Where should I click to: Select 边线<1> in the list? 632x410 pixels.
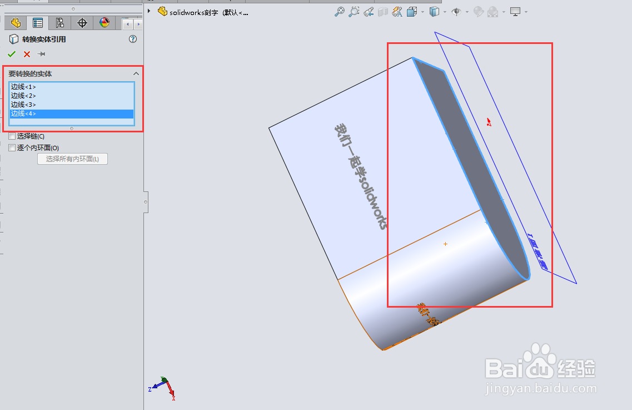[71, 87]
